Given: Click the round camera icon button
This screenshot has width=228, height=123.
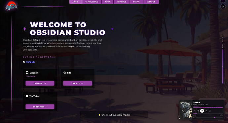Looking at the screenshot, I should point(223,7).
